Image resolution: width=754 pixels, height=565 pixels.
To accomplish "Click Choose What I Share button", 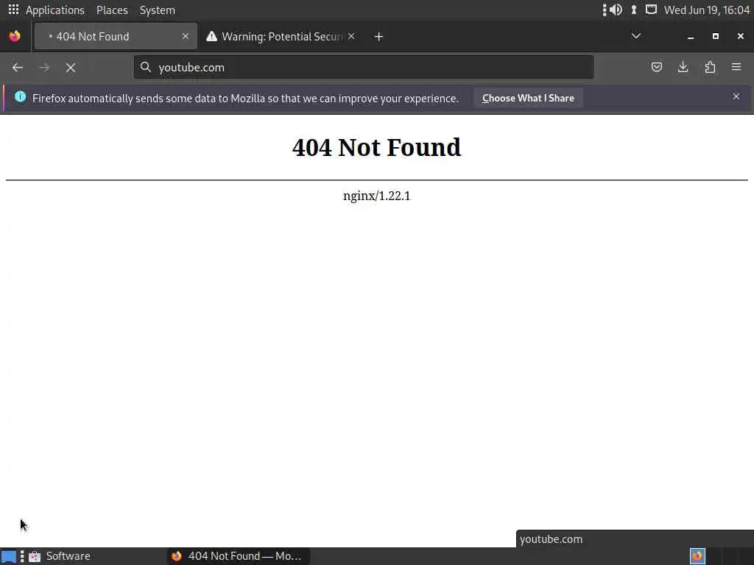I will click(528, 98).
